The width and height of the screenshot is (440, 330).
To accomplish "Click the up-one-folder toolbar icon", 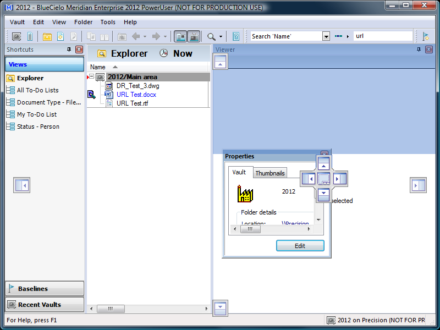I will coord(122,36).
